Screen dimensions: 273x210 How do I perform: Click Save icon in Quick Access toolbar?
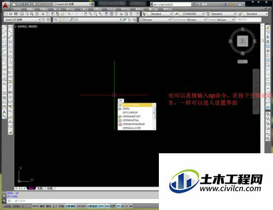[x=25, y=4]
